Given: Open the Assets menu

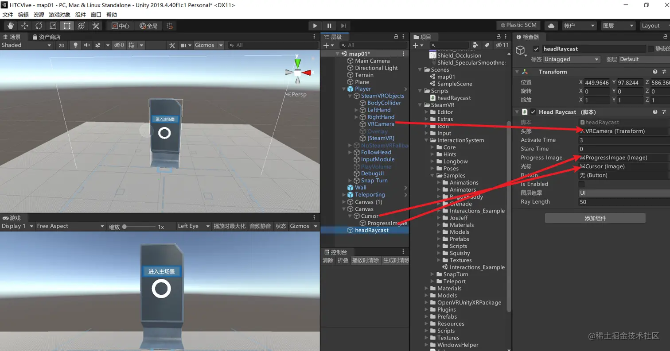Looking at the screenshot, I should (x=39, y=15).
